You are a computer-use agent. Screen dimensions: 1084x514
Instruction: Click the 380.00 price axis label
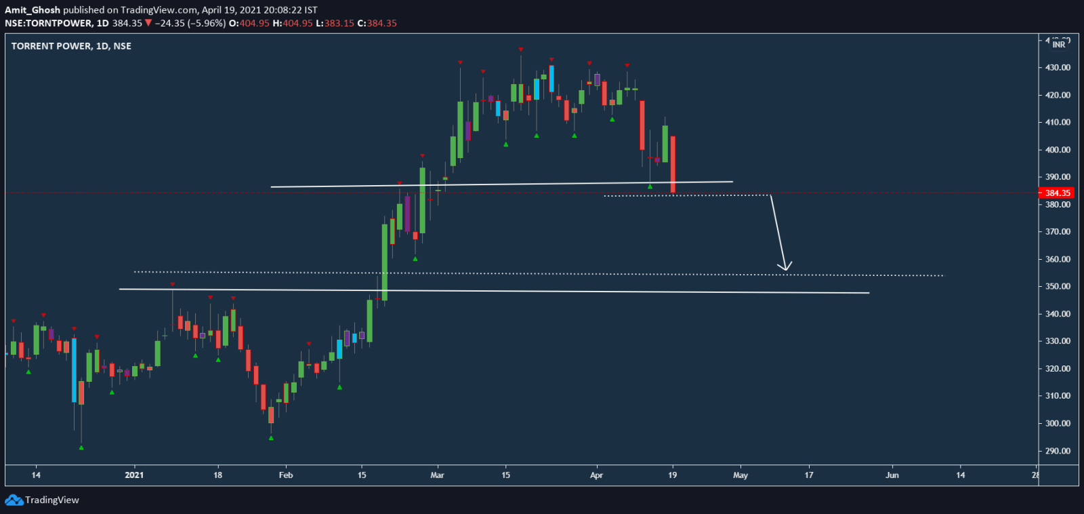tap(1058, 205)
